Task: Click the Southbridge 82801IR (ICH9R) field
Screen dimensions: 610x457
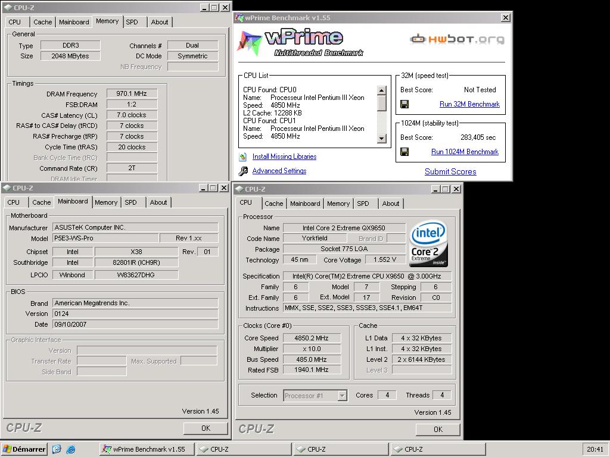Action: [136, 262]
